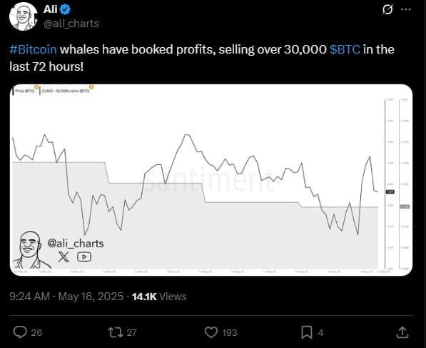Open the May 16, 2025 timestamp
This screenshot has height=348, width=426.
pyautogui.click(x=91, y=297)
